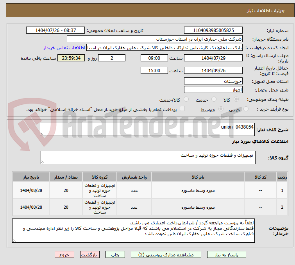Click the validity time field 15:00

154,71
